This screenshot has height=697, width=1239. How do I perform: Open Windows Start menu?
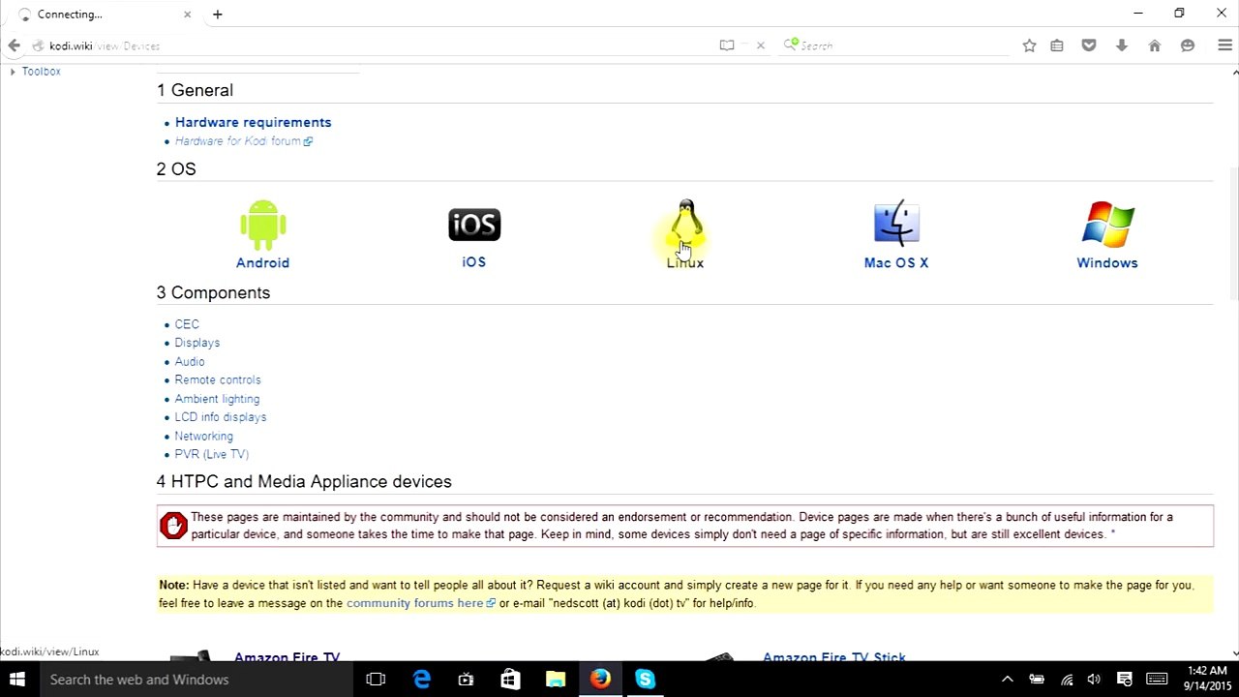(17, 680)
